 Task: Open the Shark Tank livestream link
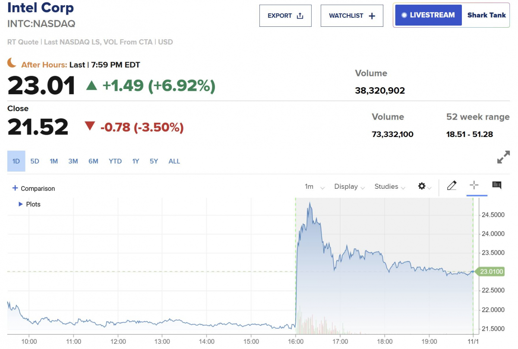coord(486,15)
